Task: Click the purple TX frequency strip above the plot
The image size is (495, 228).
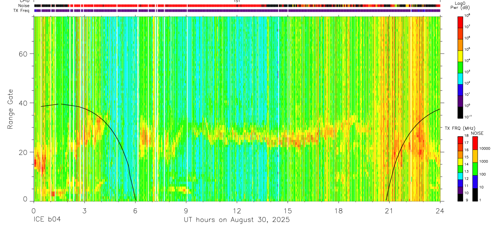Action: 237,10
